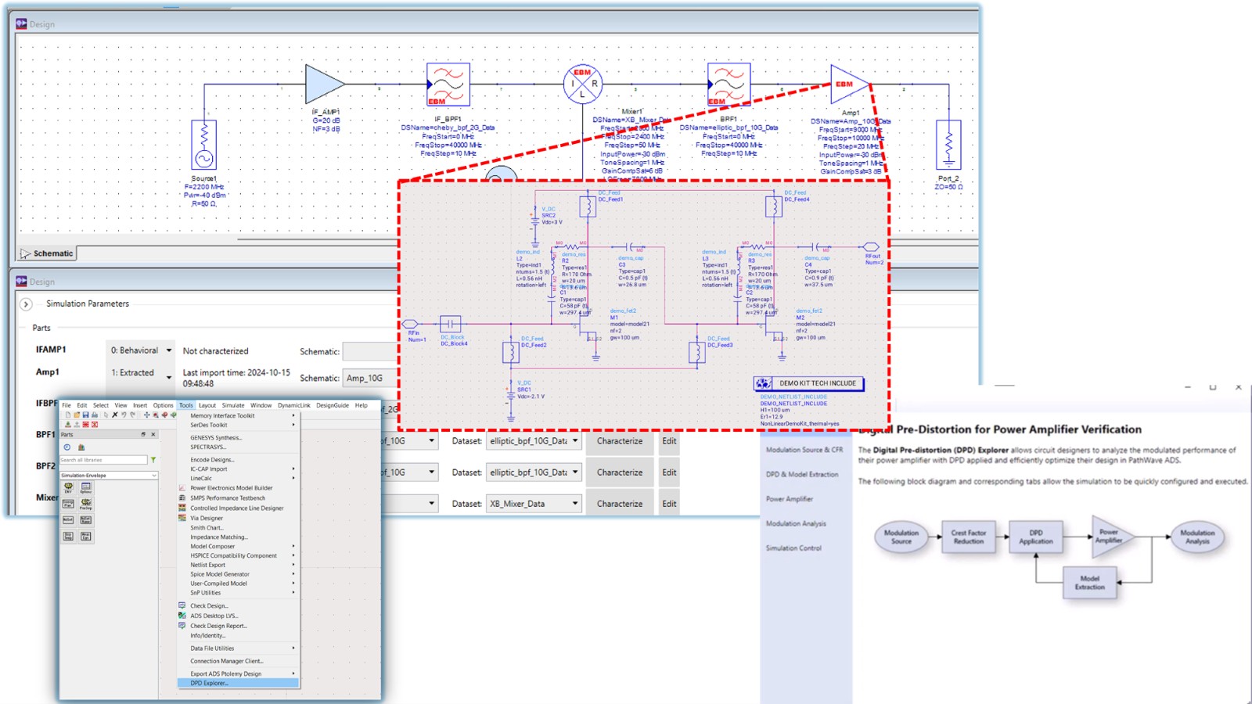1252x704 pixels.
Task: Select ADS Desktop LVS menu entry
Action: point(239,616)
